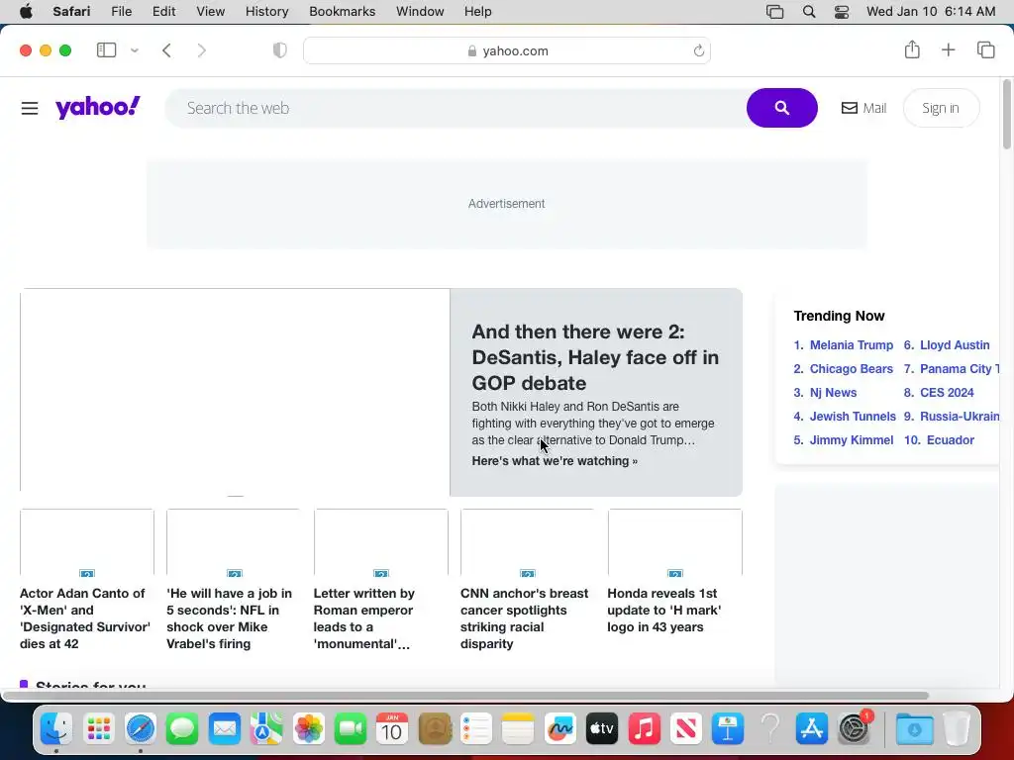The image size is (1014, 760).
Task: Open Yahoo Mail envelope link
Action: point(863,108)
